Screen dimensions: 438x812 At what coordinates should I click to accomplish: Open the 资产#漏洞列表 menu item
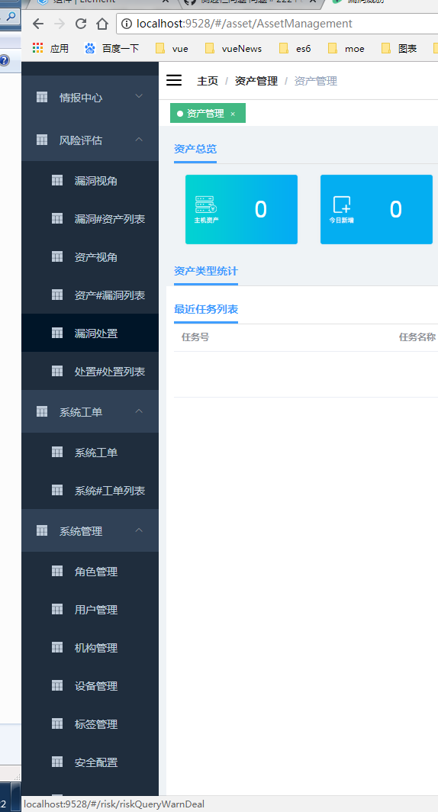pyautogui.click(x=90, y=295)
